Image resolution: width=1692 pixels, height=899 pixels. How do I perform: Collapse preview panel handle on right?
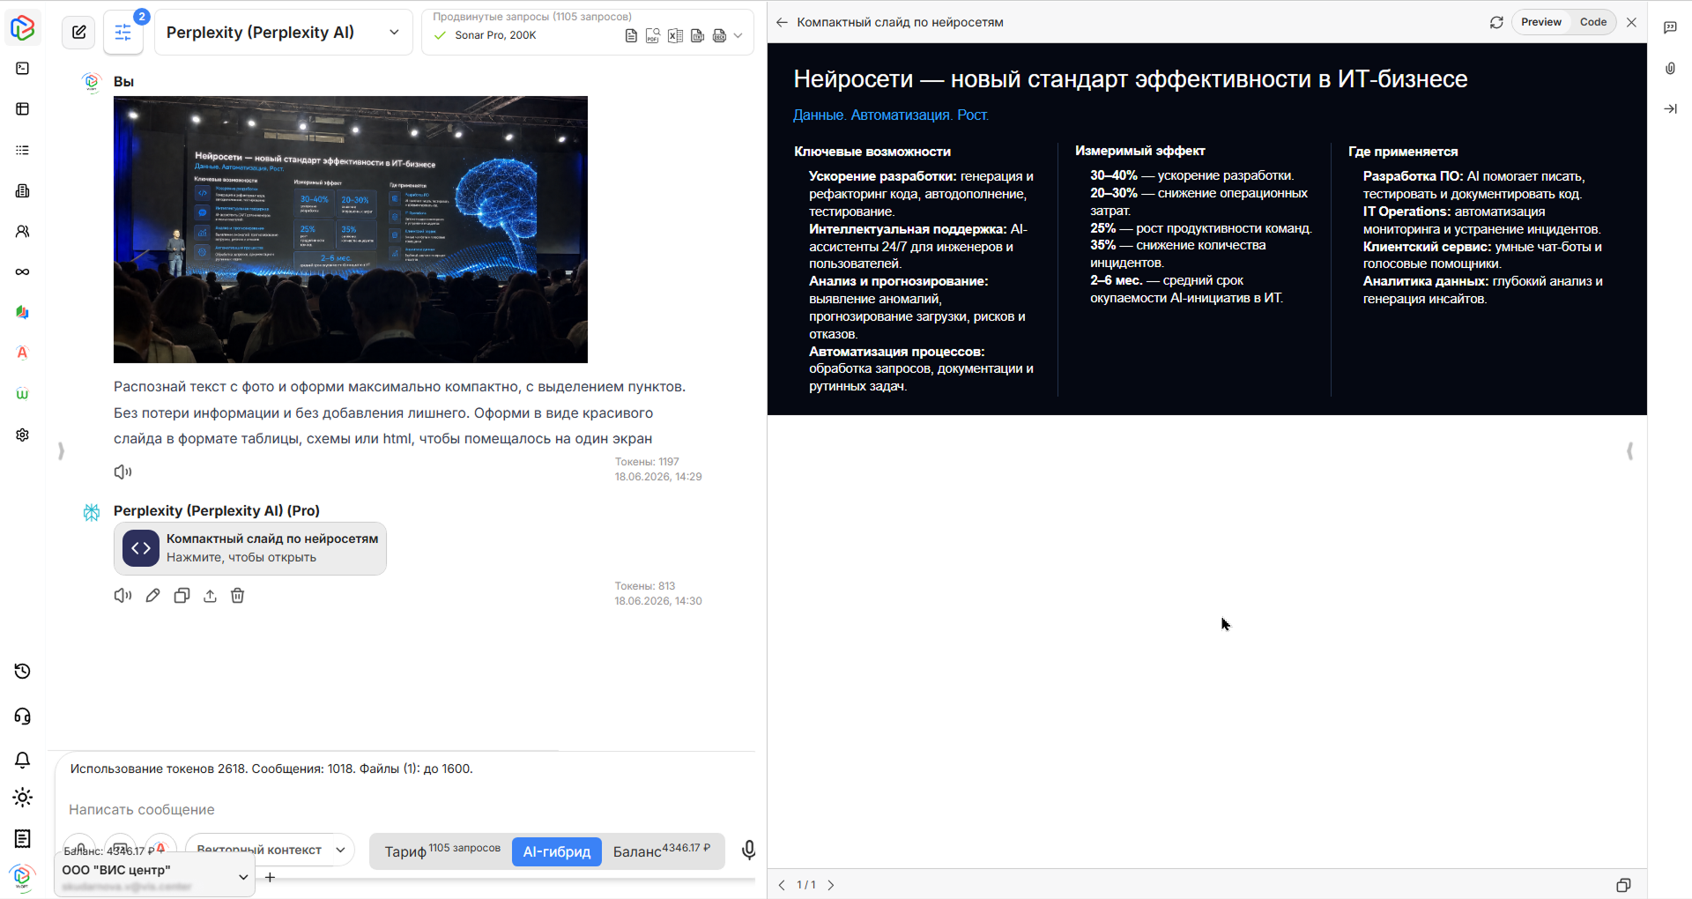point(1629,451)
